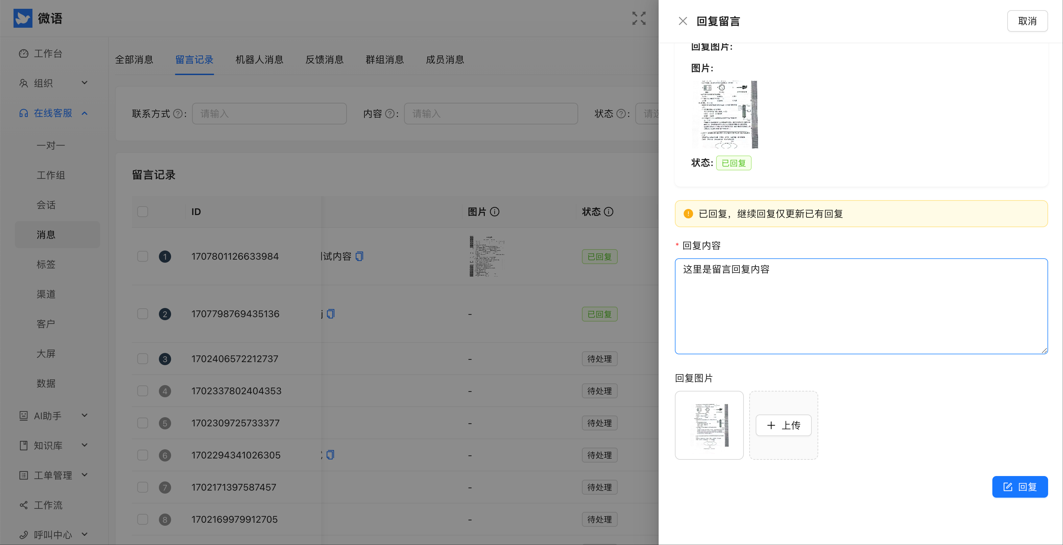Check the box for row 1702406572212737

(x=143, y=358)
